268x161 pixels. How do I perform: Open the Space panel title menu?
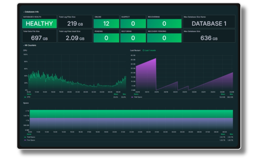[x=26, y=103]
